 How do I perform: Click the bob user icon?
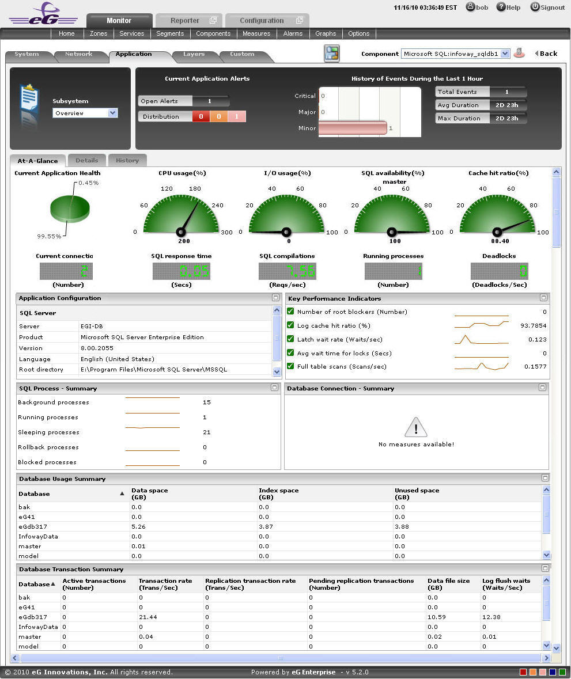[x=471, y=7]
